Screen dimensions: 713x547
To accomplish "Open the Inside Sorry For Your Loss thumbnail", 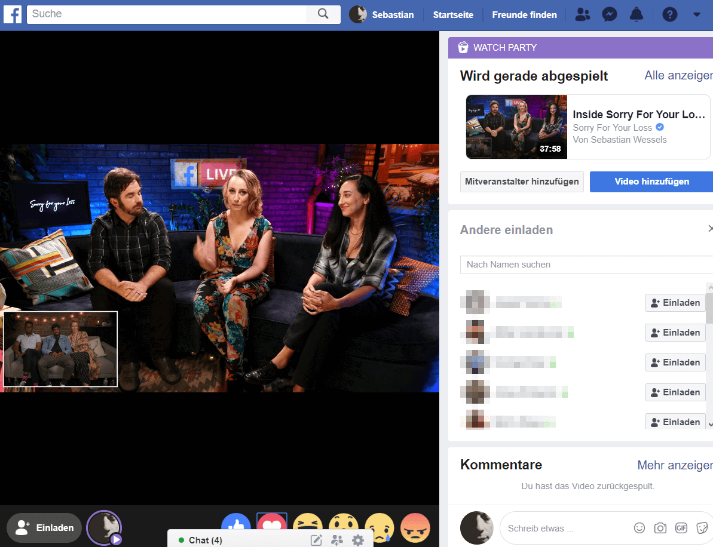I will (516, 127).
